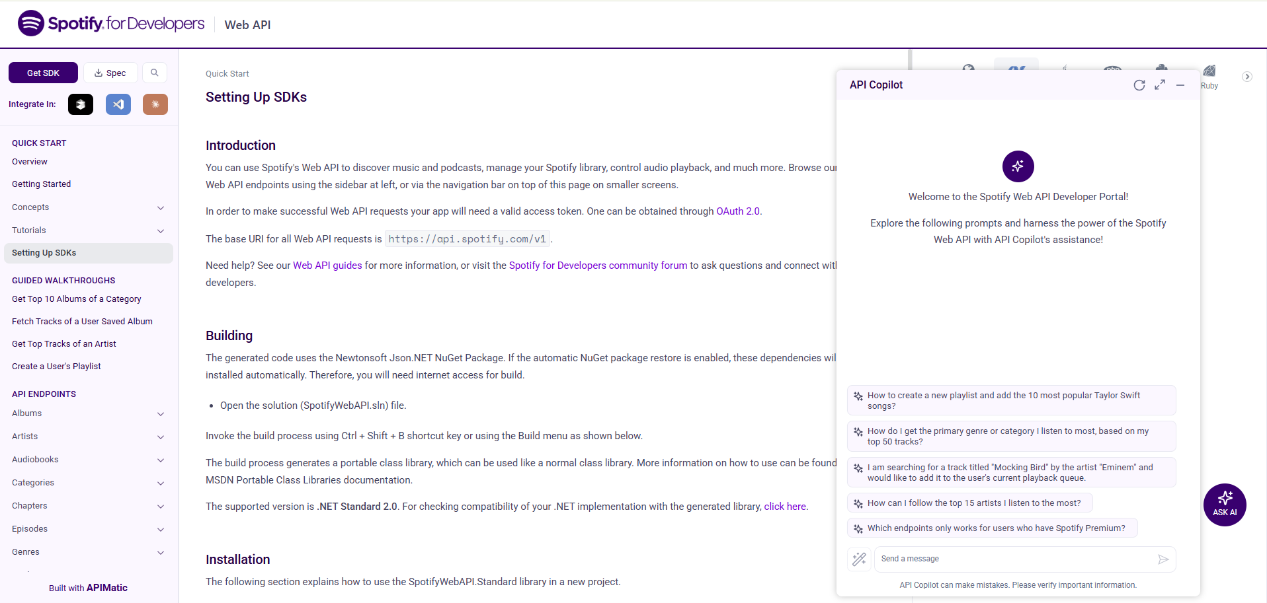Click the QUICK START section heading

coord(39,143)
